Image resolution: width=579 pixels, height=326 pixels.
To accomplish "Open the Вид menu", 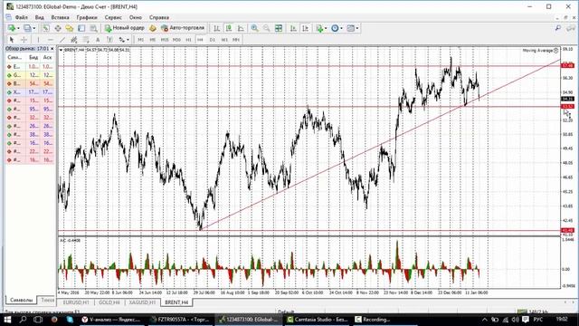I will [x=39, y=17].
